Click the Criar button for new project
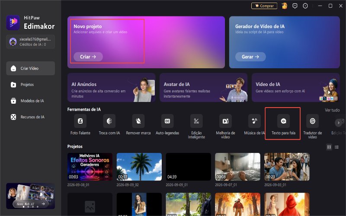The image size is (346, 216). pyautogui.click(x=88, y=57)
